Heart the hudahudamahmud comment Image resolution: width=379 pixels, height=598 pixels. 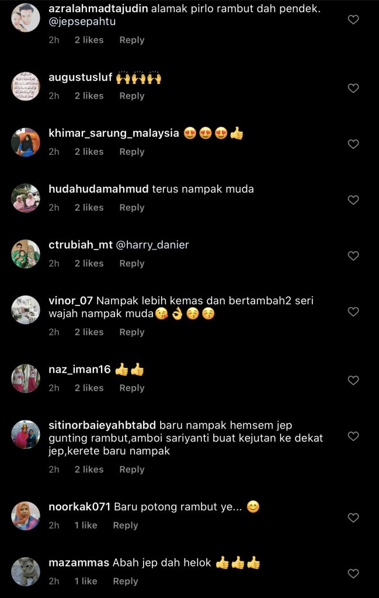(353, 200)
